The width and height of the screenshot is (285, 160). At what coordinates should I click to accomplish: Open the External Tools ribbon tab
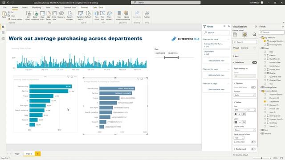[x=70, y=8]
